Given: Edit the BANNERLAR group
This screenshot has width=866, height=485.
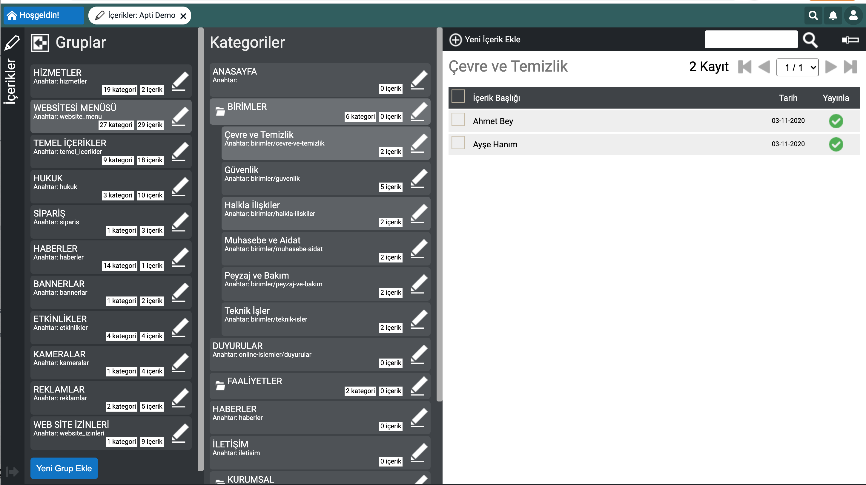Looking at the screenshot, I should [180, 292].
